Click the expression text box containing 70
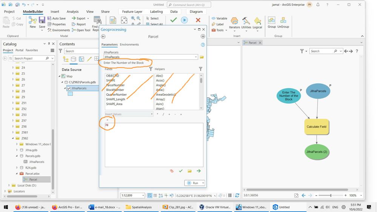The height and width of the screenshot is (212, 377). pos(154,145)
